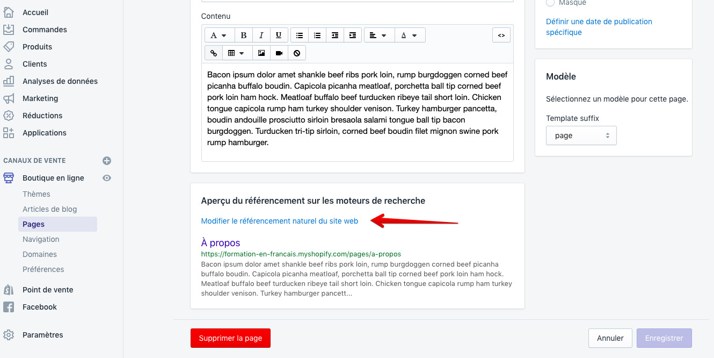714x358 pixels.
Task: Click the Analyses de données chart icon
Action: [x=9, y=81]
